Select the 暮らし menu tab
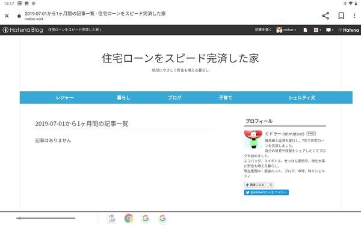The height and width of the screenshot is (225, 361). click(x=123, y=98)
